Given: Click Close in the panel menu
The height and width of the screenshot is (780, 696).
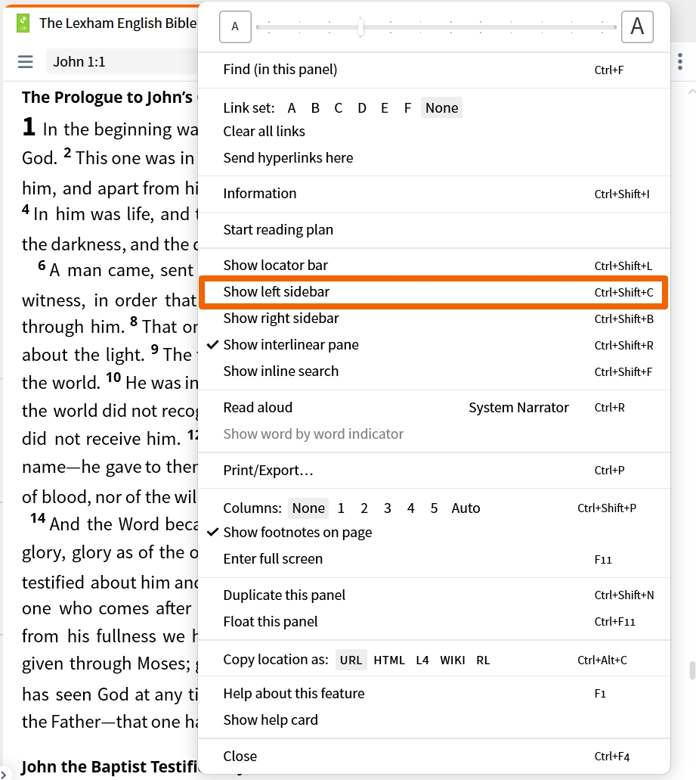Looking at the screenshot, I should 435,756.
